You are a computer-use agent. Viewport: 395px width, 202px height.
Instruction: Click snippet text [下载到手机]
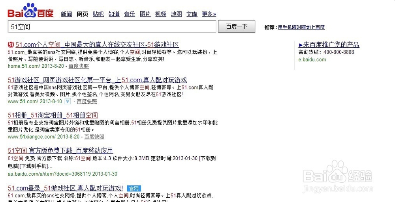tap(33, 166)
